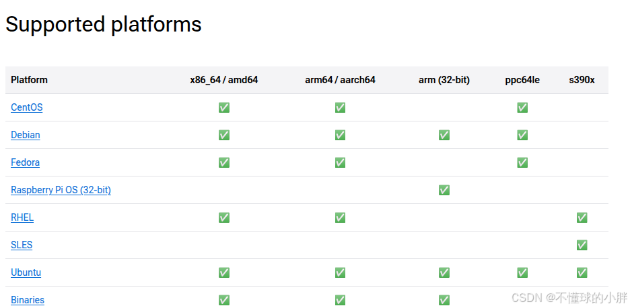Viewport: 630px width, 308px height.
Task: Click the s390x column header
Action: [582, 80]
